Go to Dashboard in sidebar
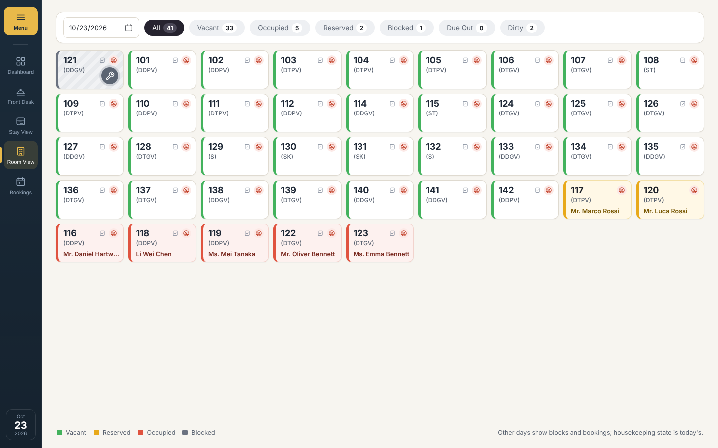The width and height of the screenshot is (718, 448). tap(21, 65)
